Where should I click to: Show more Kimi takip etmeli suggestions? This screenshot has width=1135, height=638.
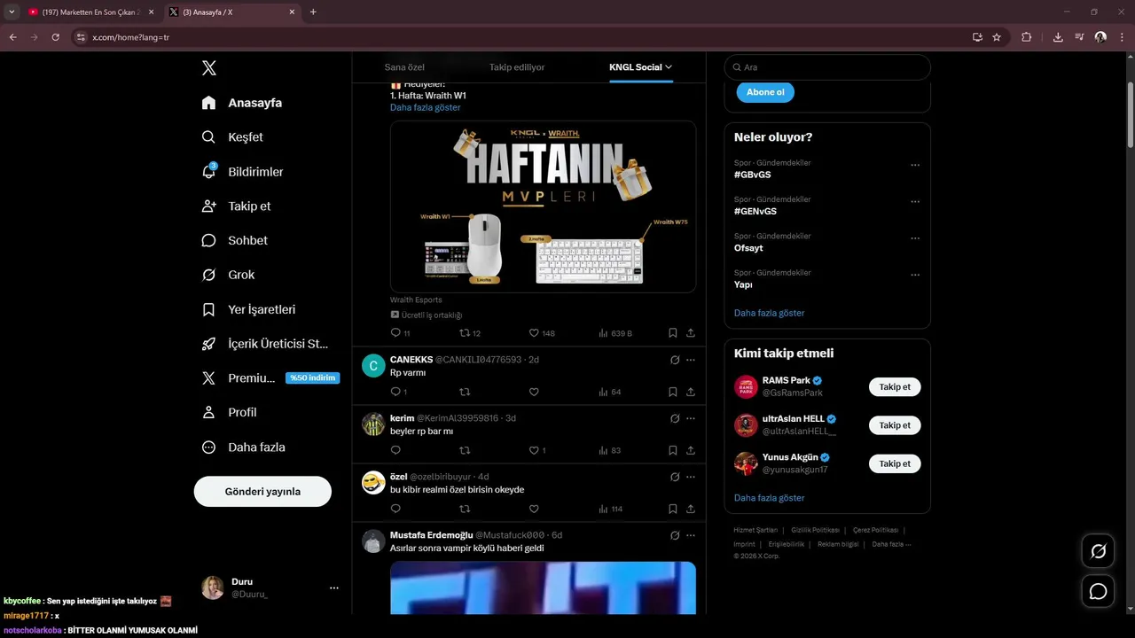tap(770, 498)
